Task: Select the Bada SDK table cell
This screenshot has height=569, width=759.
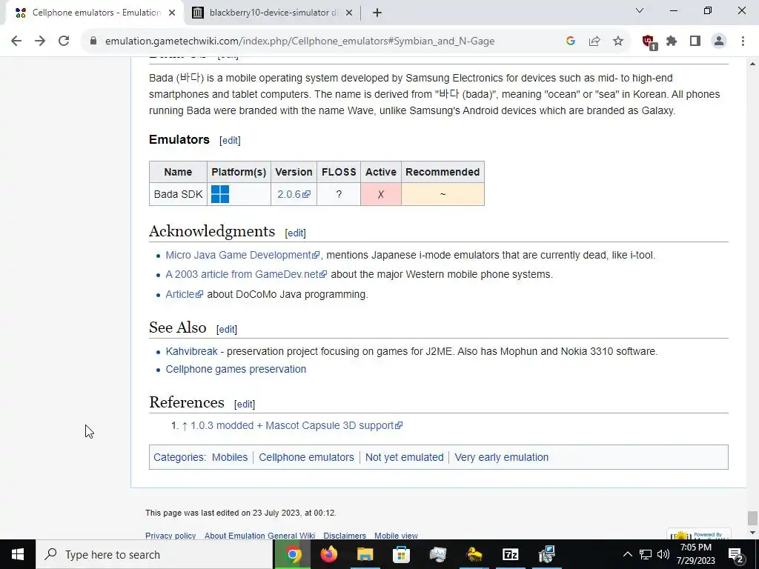Action: point(178,194)
